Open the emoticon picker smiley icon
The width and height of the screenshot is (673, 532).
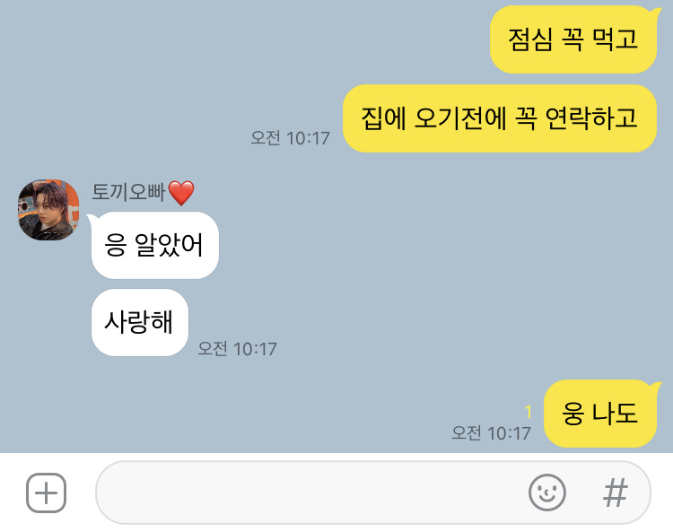pos(546,493)
